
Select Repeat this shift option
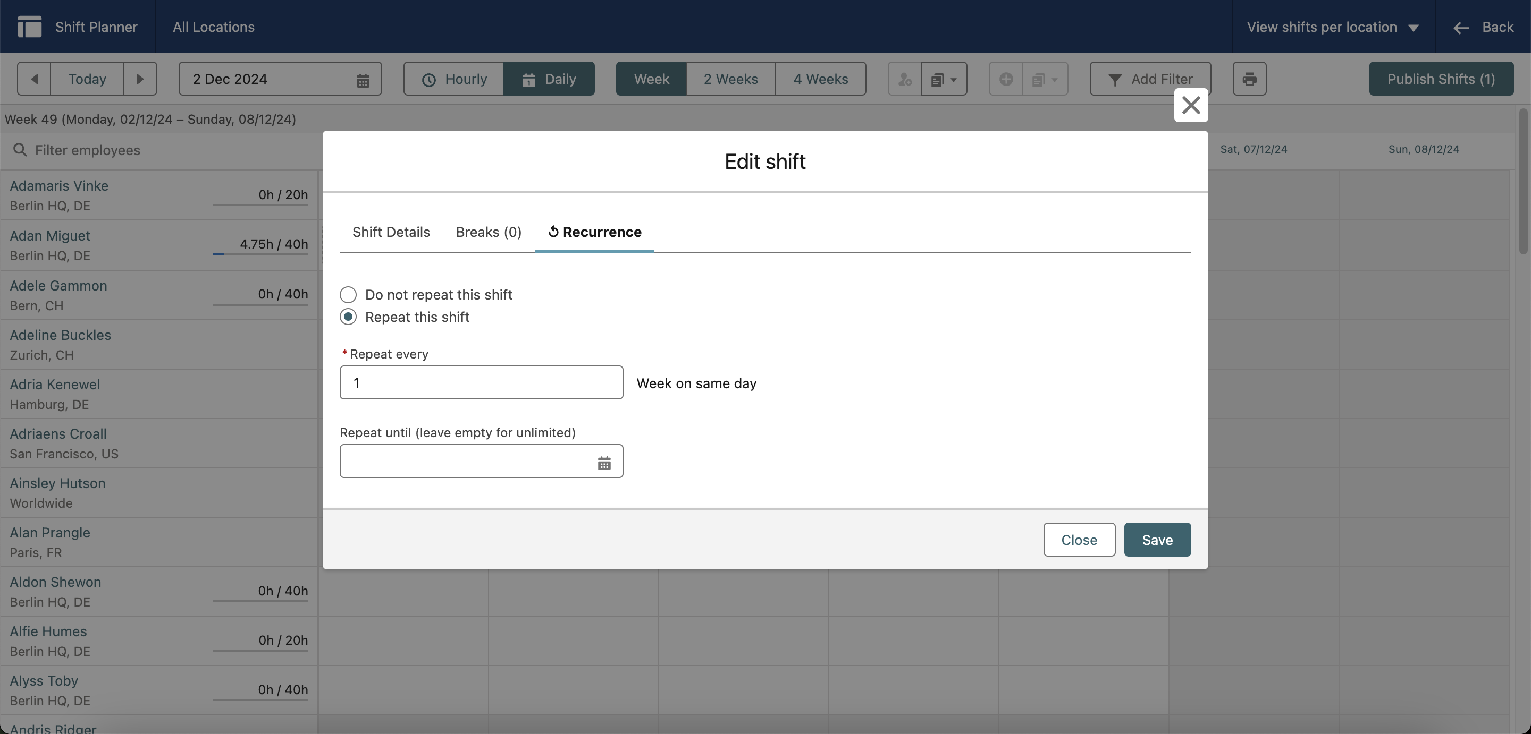tap(348, 317)
